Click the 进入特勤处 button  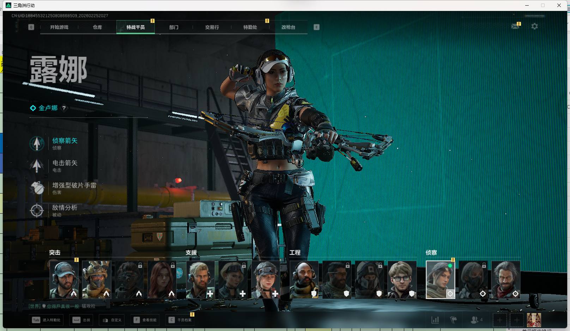tap(47, 320)
